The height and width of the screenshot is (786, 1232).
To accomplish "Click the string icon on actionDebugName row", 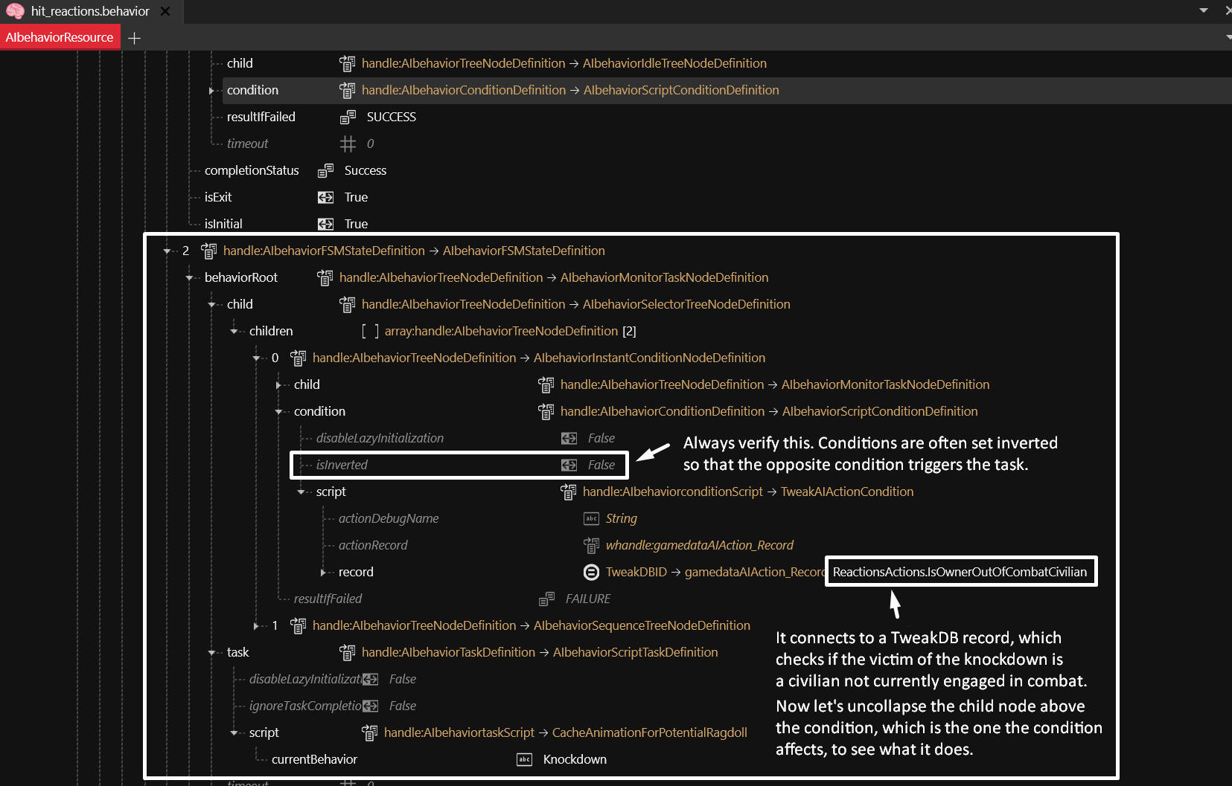I will click(591, 518).
